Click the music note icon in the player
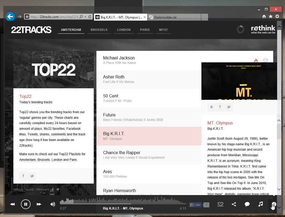The width and height of the screenshot is (285, 217). tap(260, 204)
